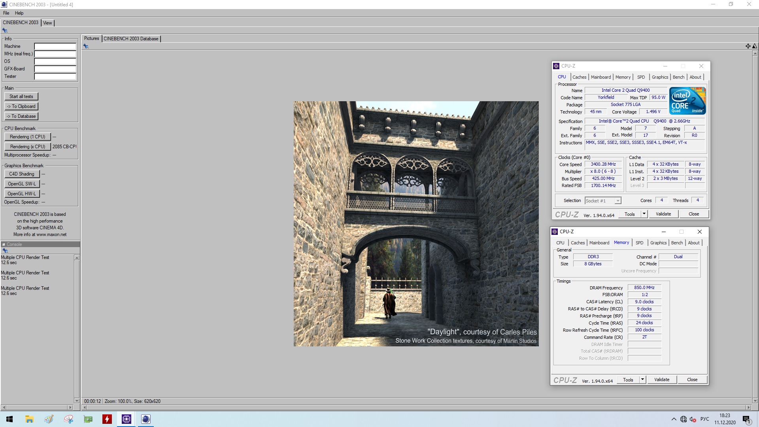Screen dimensions: 759x427
Task: Click the GFX-Board input field
Action: [x=55, y=69]
